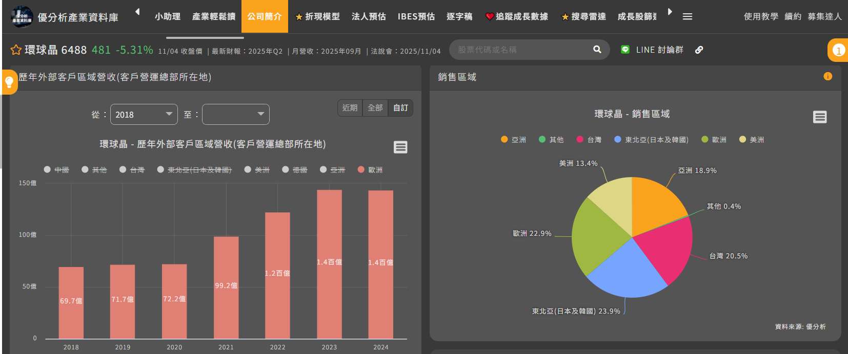Open the 法人預估 tab
The width and height of the screenshot is (848, 354).
tap(369, 17)
